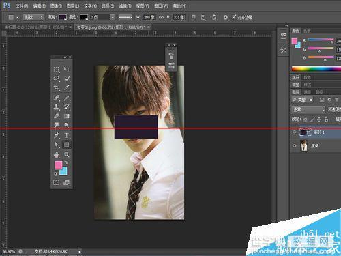Toggle lock position icon in Layers panel
Image resolution: width=341 pixels, height=256 pixels.
pyautogui.click(x=319, y=119)
